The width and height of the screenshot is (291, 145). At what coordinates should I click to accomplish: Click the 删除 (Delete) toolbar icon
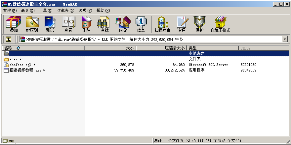click(86, 24)
